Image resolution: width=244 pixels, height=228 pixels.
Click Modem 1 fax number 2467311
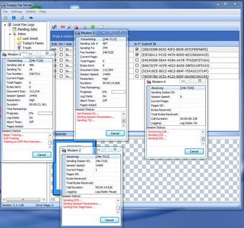35,74
